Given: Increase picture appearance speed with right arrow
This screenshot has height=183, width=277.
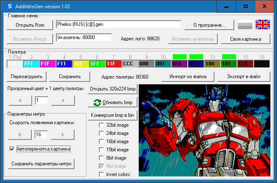Looking at the screenshot, I should (x=63, y=134).
